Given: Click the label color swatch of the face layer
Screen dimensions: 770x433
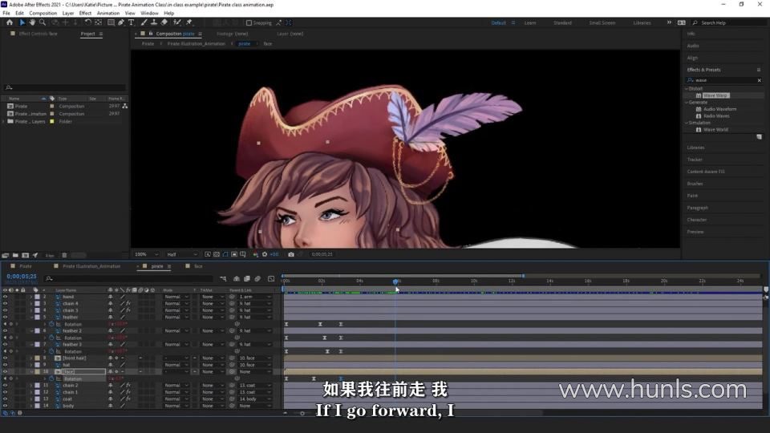Looking at the screenshot, I should 37,371.
